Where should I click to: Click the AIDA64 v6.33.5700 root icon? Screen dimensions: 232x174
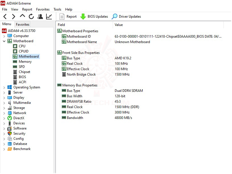tap(4, 31)
